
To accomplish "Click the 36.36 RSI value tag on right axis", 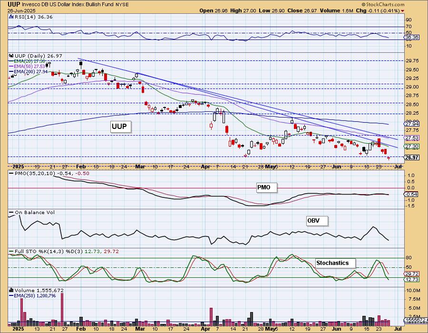I will pyautogui.click(x=412, y=37).
